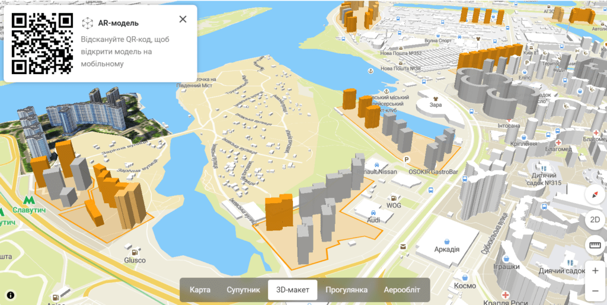Image resolution: width=607 pixels, height=305 pixels.
Task: Switch to the Супутник tab
Action: click(243, 290)
